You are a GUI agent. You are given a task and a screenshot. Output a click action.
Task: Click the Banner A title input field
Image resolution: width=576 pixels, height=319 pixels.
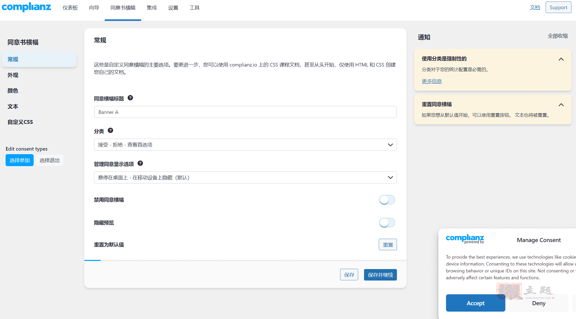[245, 112]
